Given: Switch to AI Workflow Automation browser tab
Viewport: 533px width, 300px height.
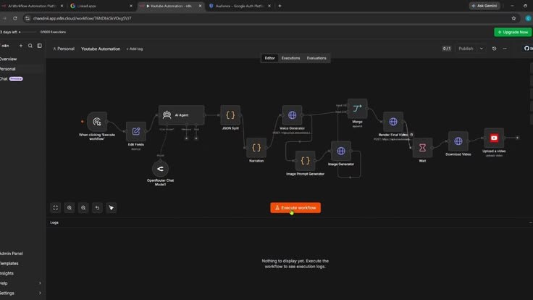Looking at the screenshot, I should point(33,6).
